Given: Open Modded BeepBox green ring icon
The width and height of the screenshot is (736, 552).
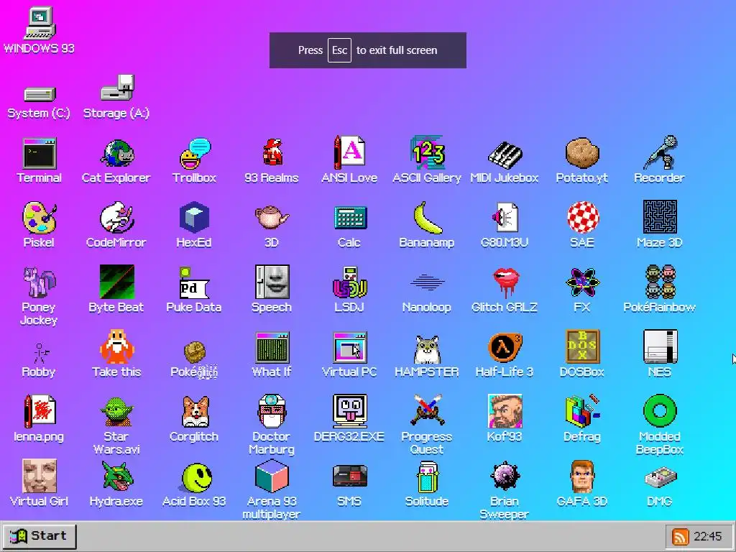Looking at the screenshot, I should pyautogui.click(x=660, y=411).
